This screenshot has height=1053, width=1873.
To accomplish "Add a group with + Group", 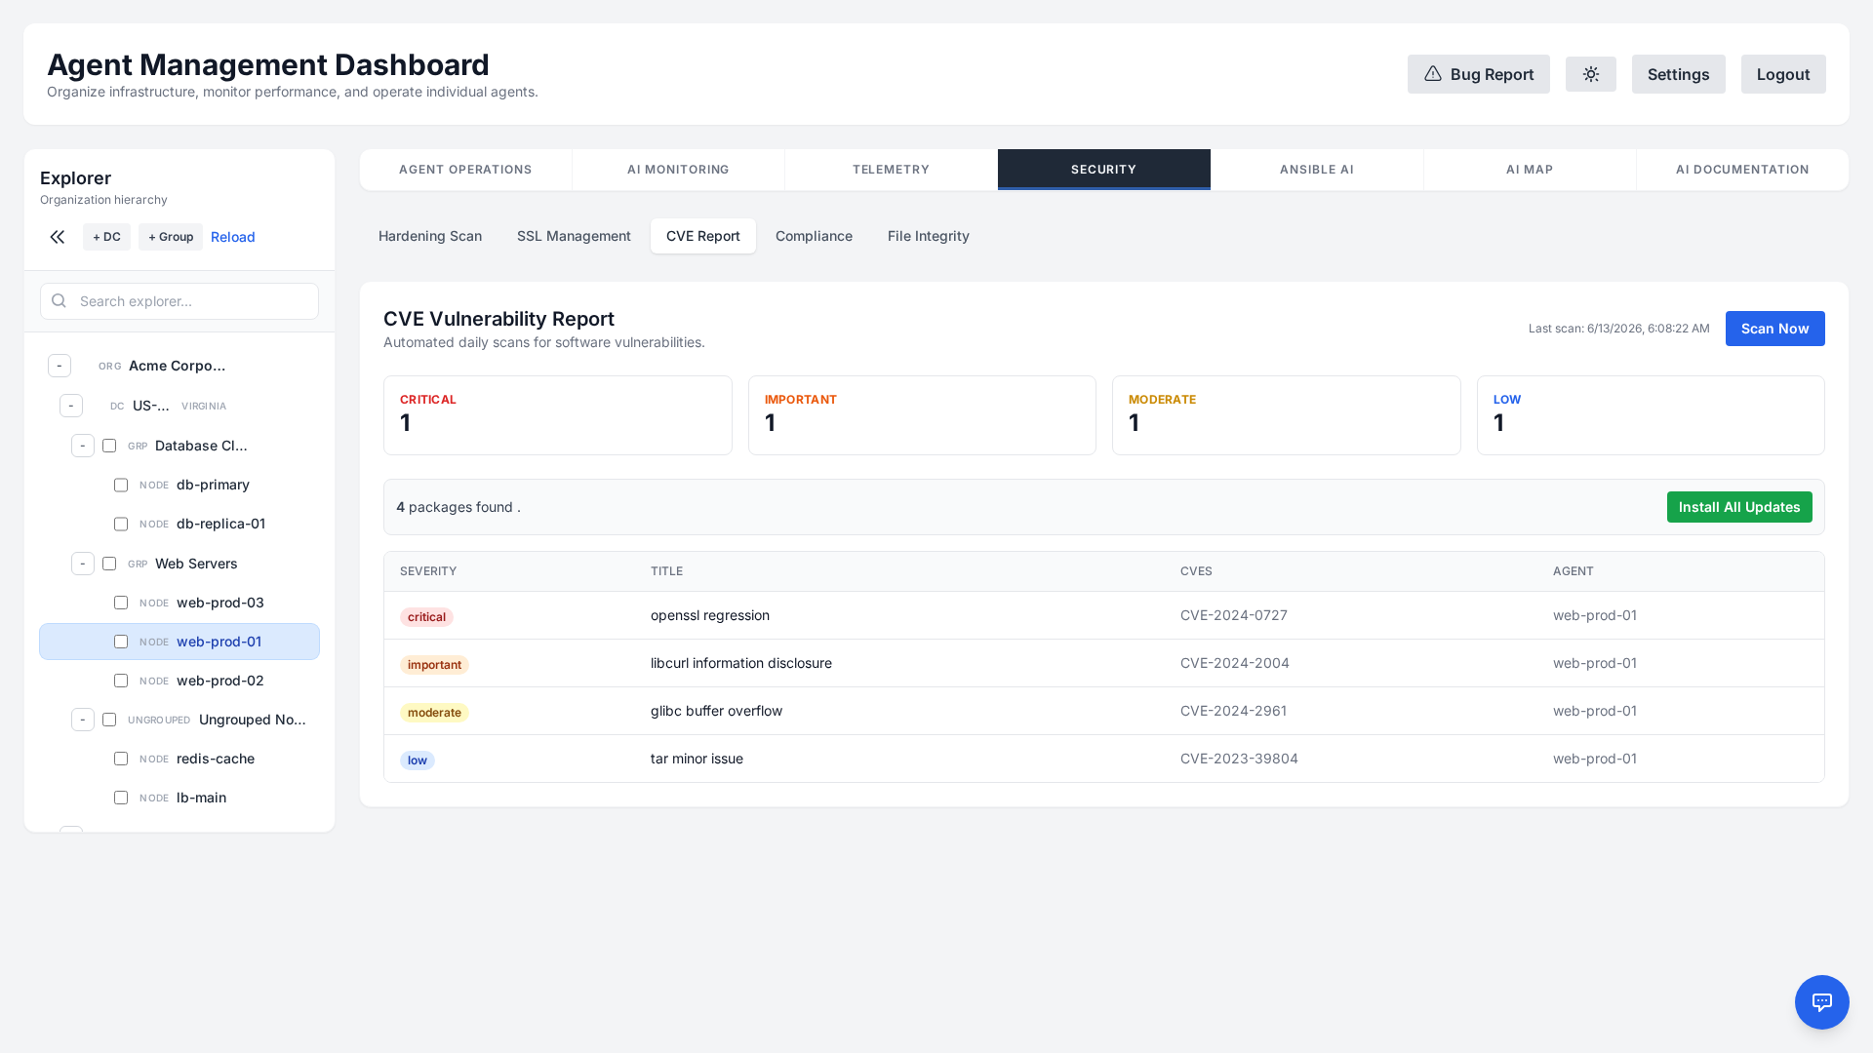I will click(171, 237).
